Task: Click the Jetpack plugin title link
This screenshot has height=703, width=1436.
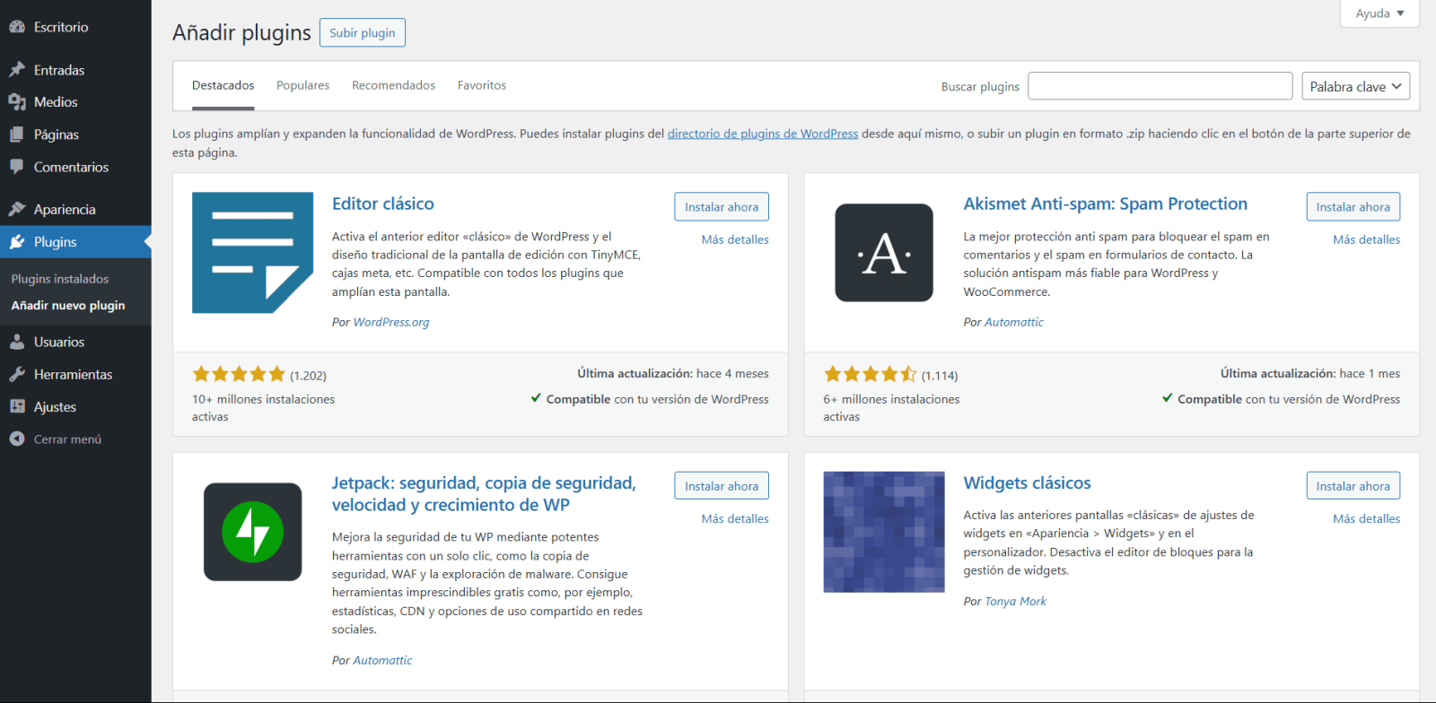Action: pos(484,494)
